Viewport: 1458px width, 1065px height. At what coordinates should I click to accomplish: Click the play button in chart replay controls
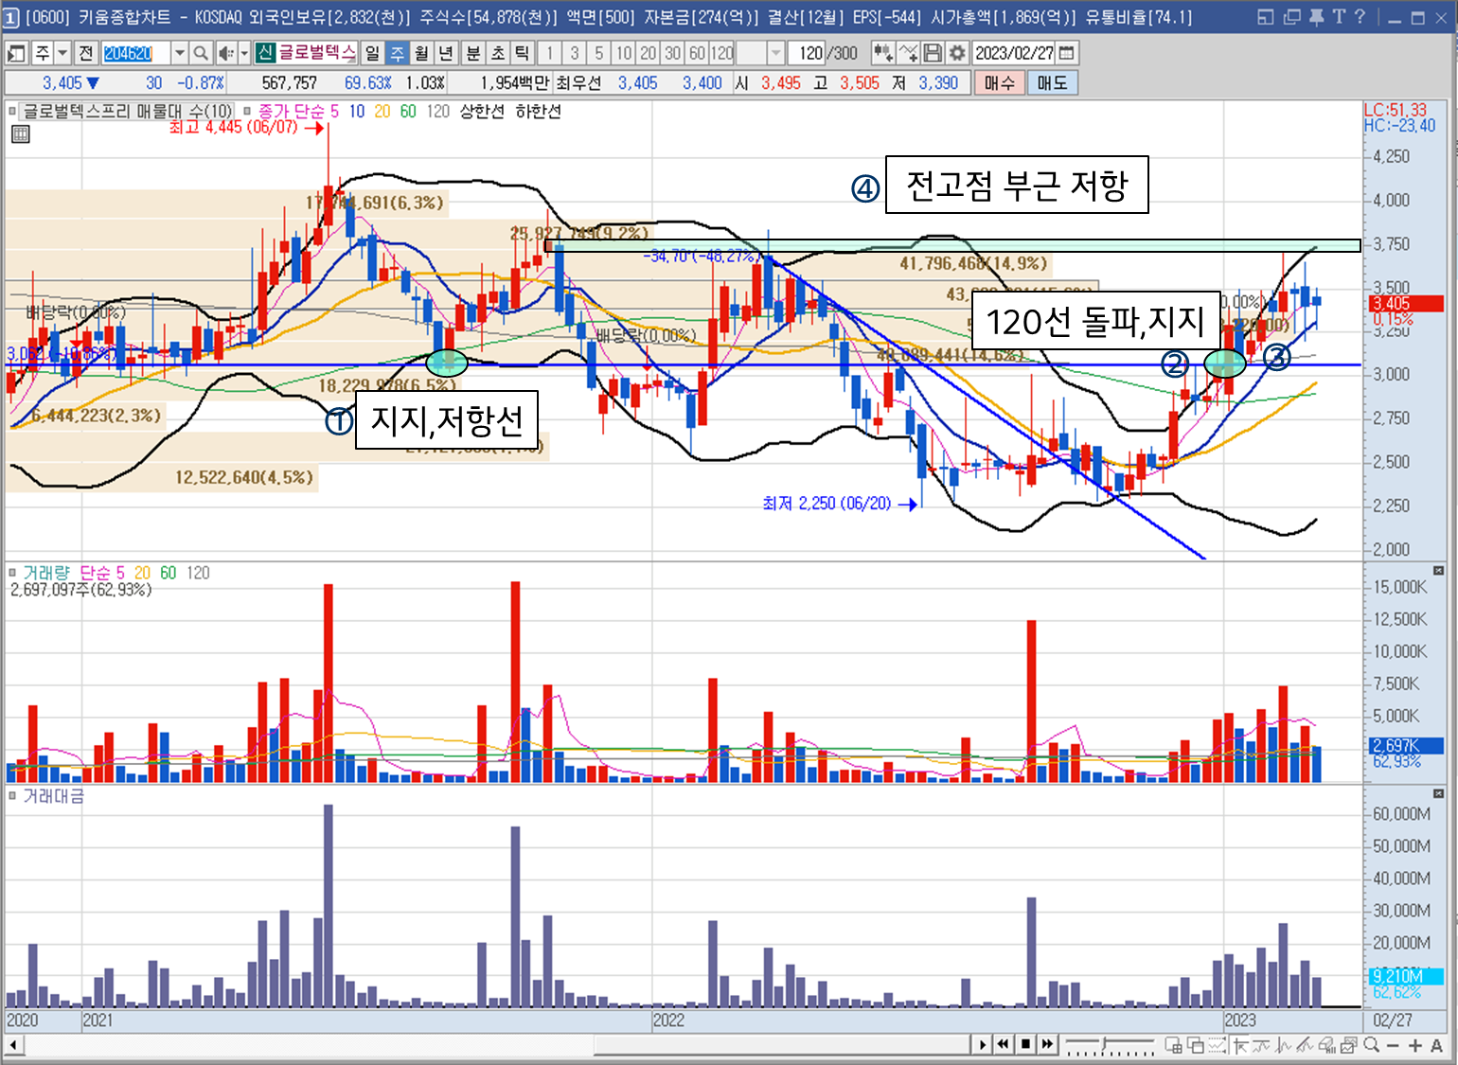click(983, 1045)
